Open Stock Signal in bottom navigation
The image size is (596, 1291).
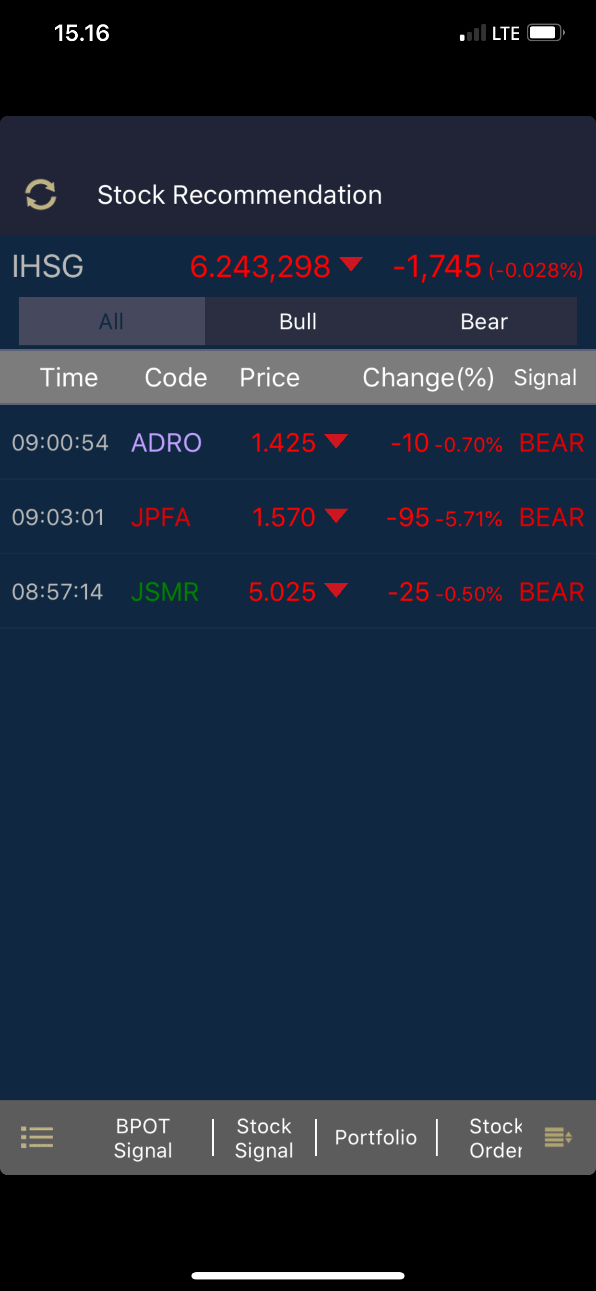[x=264, y=1138]
